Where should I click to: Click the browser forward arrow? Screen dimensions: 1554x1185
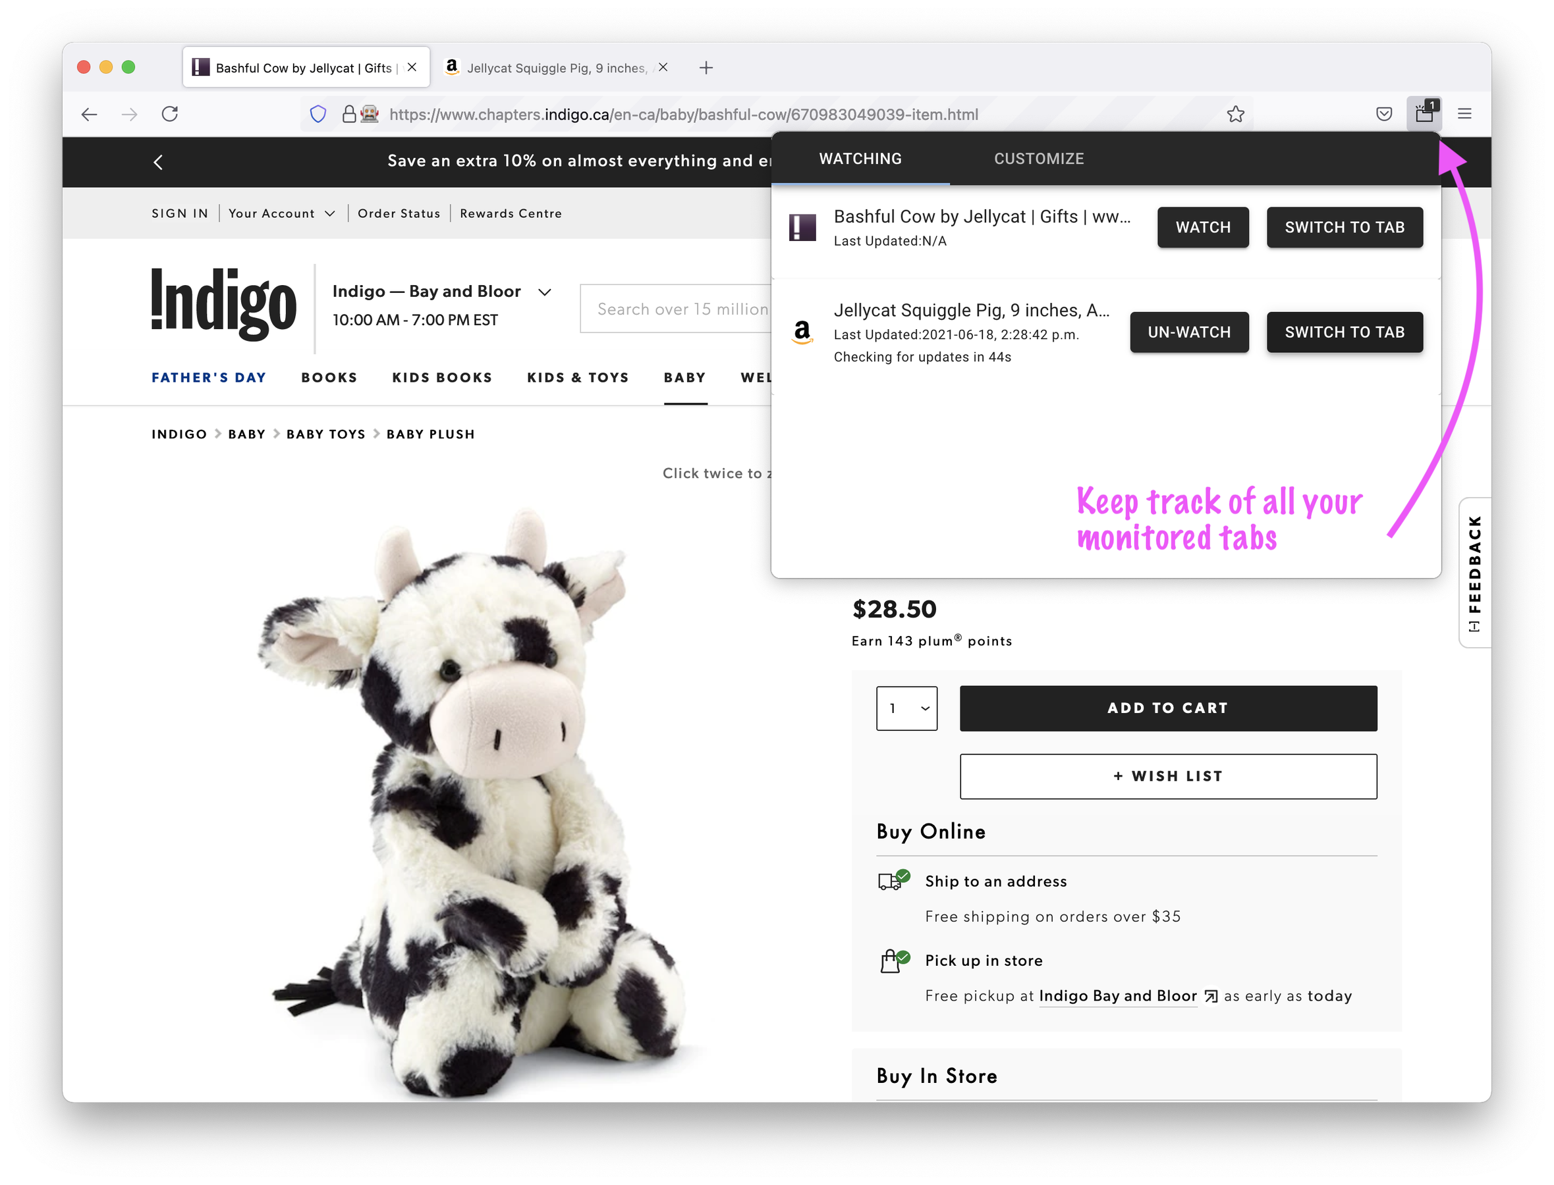tap(129, 115)
